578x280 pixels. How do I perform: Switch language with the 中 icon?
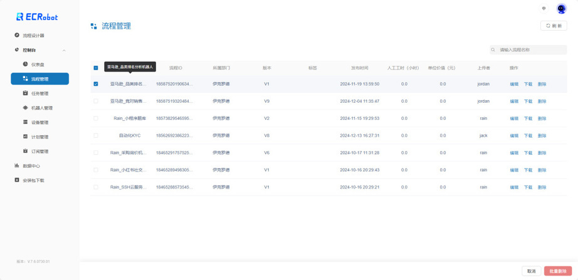pyautogui.click(x=544, y=9)
